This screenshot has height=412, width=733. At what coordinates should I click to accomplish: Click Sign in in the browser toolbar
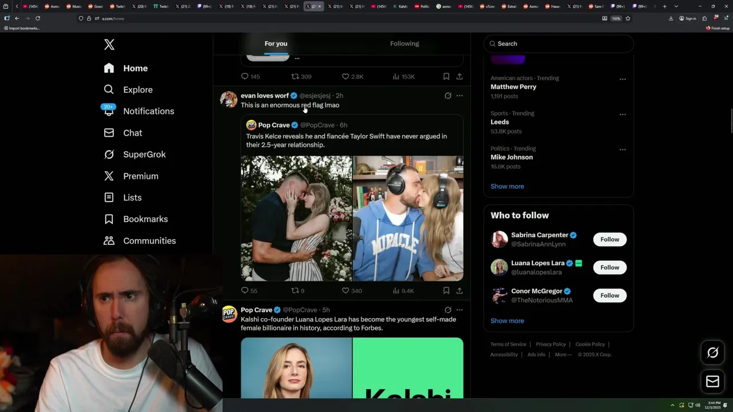click(x=688, y=18)
